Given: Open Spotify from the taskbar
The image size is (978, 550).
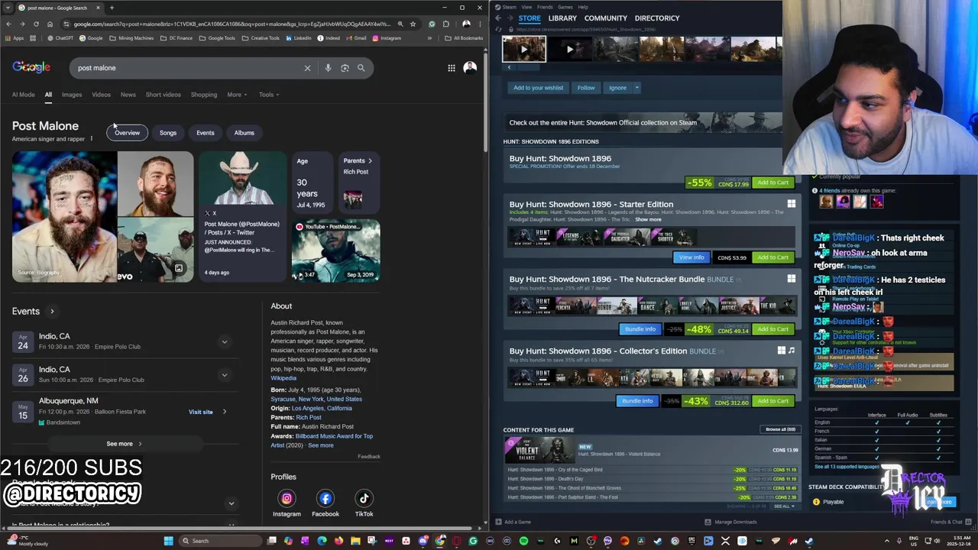Looking at the screenshot, I should (x=523, y=541).
